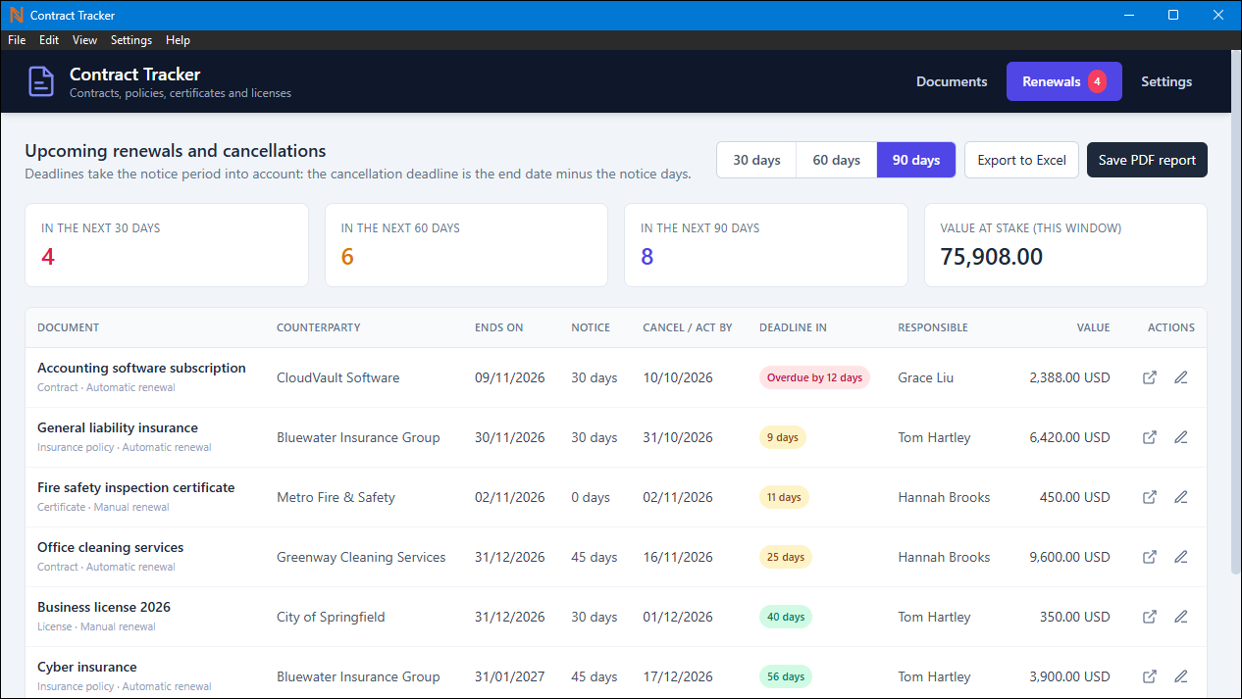Select Business license 2026 document name
Image resolution: width=1242 pixels, height=699 pixels.
(x=104, y=607)
